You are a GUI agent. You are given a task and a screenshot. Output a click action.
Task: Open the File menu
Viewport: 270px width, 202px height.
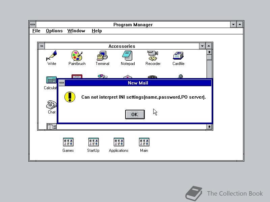(x=36, y=31)
